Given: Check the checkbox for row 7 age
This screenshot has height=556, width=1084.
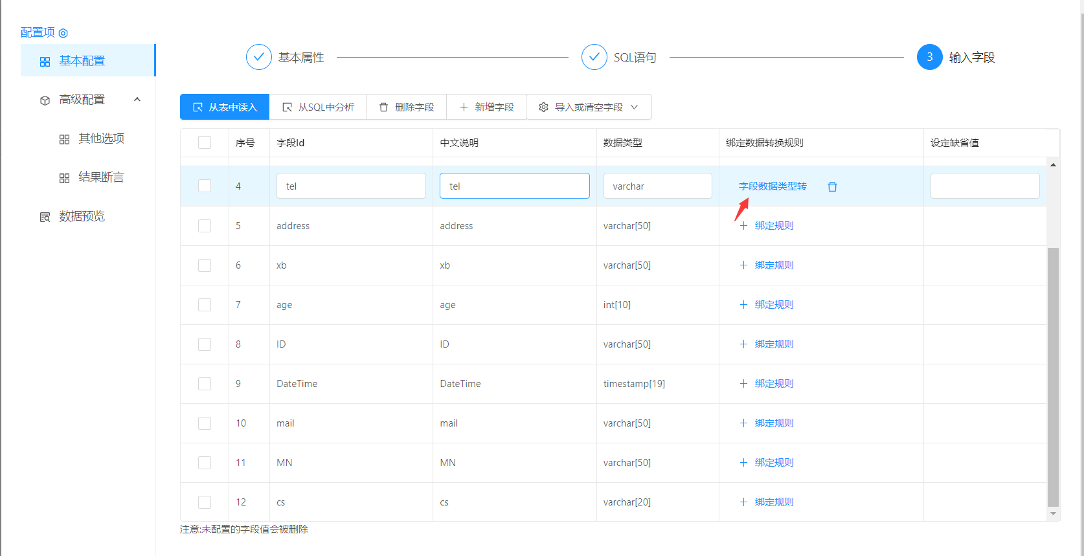Looking at the screenshot, I should pos(205,305).
